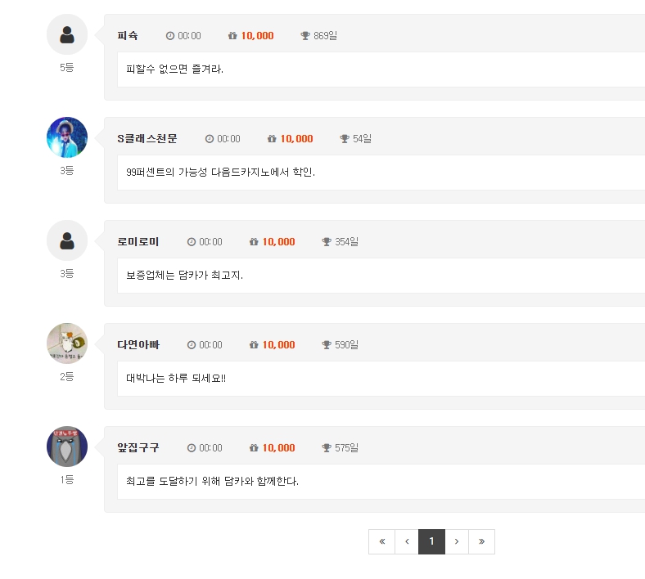Click the username 앞집구구
645x579 pixels.
pyautogui.click(x=138, y=448)
